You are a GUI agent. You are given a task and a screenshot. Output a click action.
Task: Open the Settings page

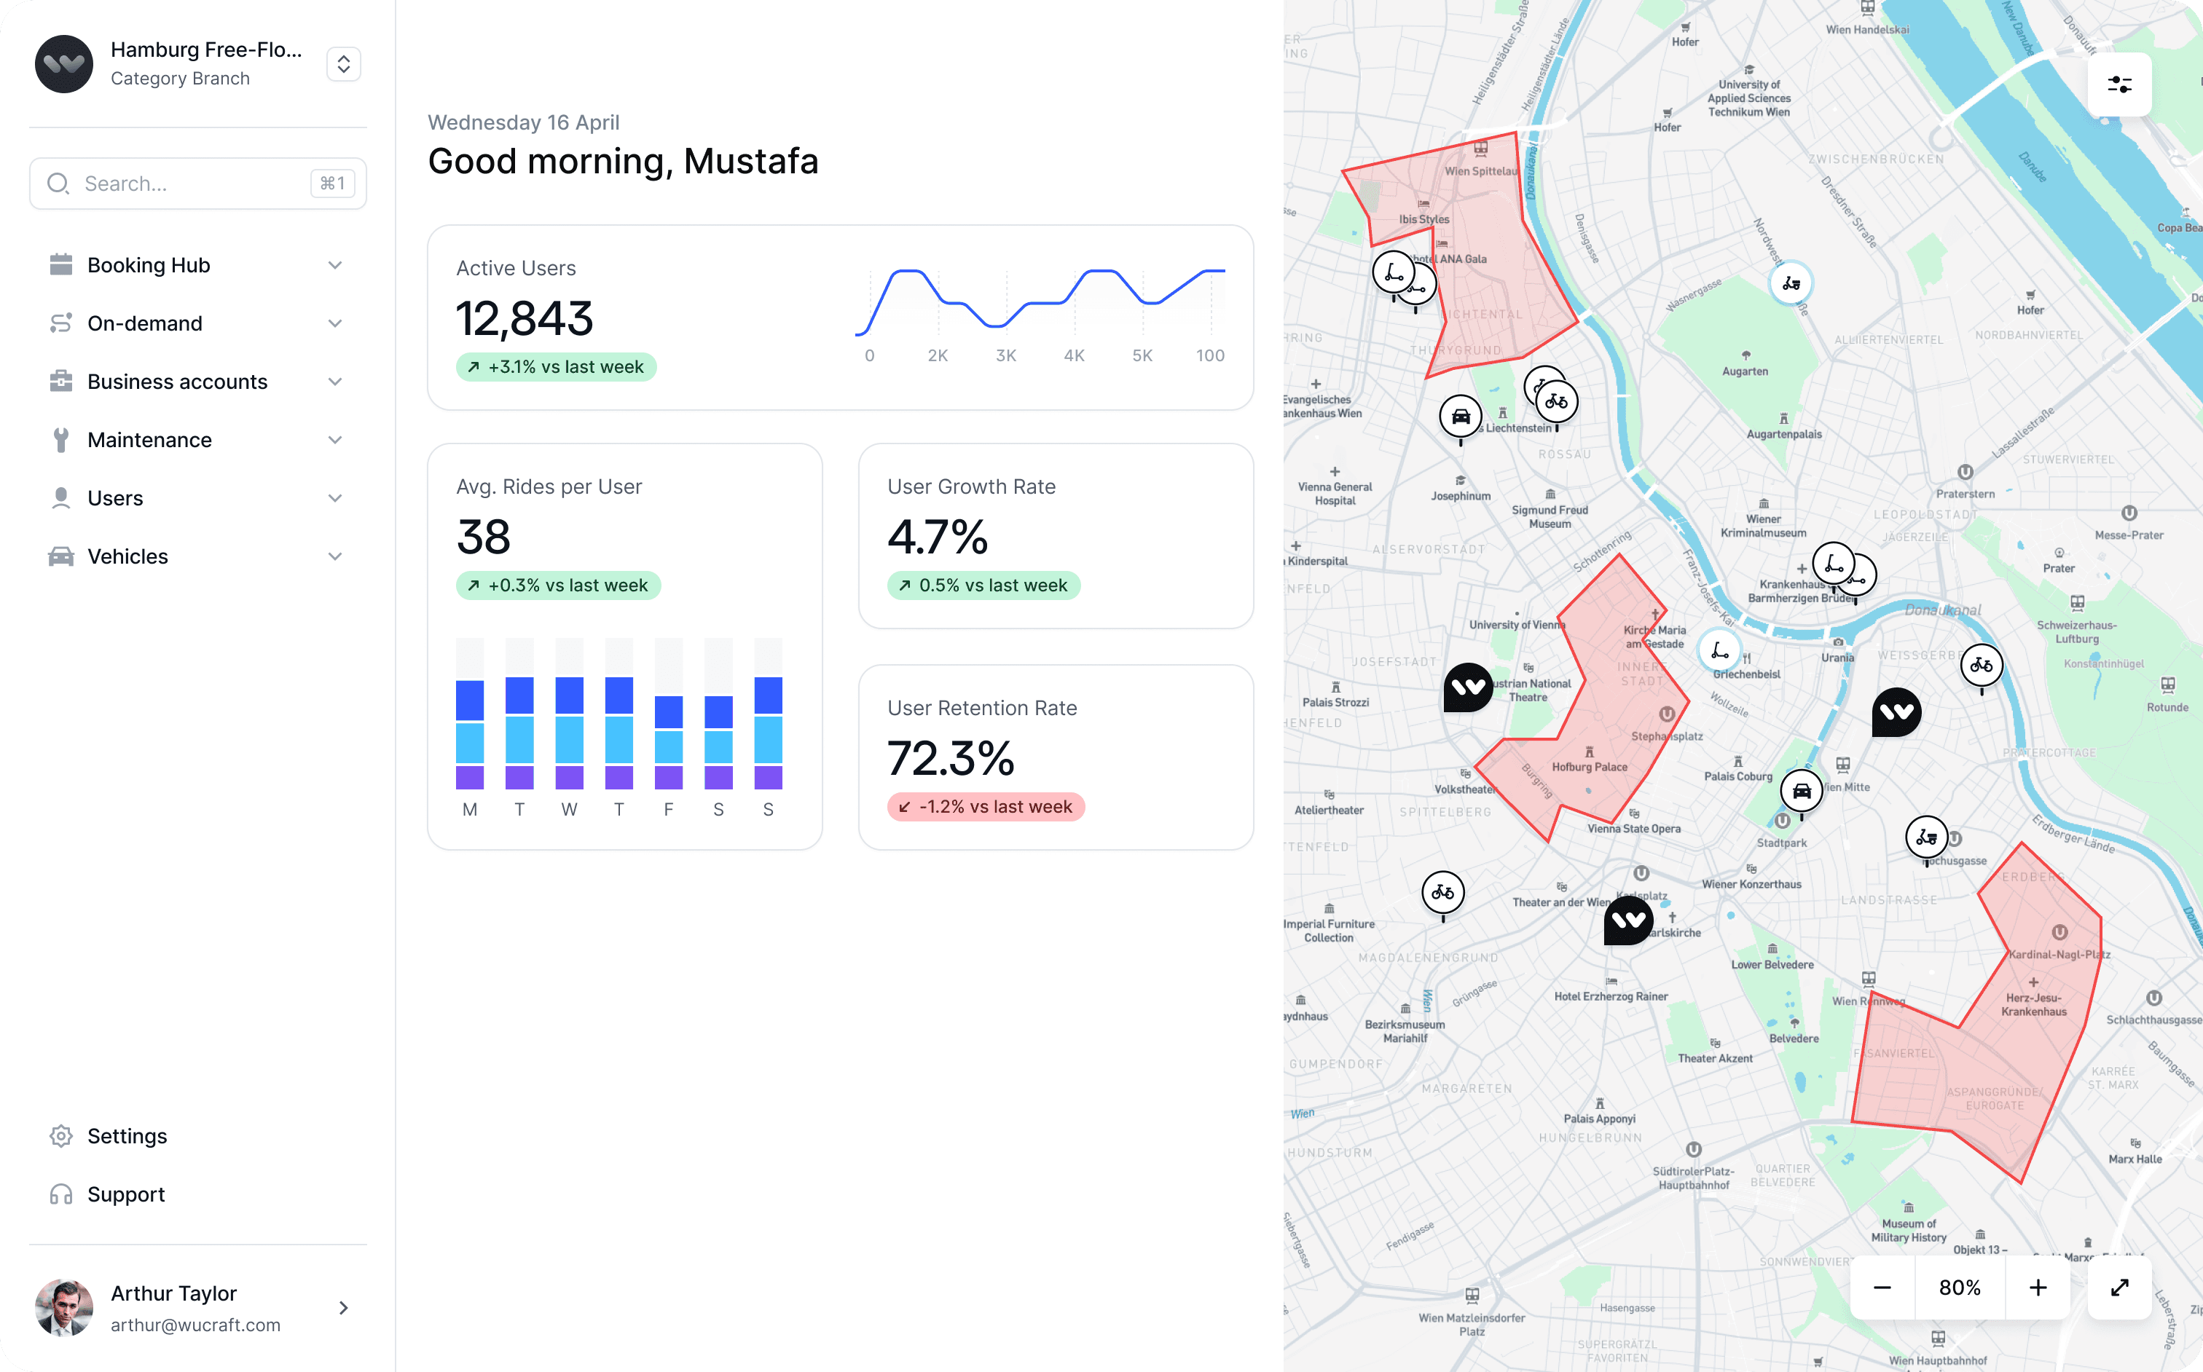(127, 1136)
